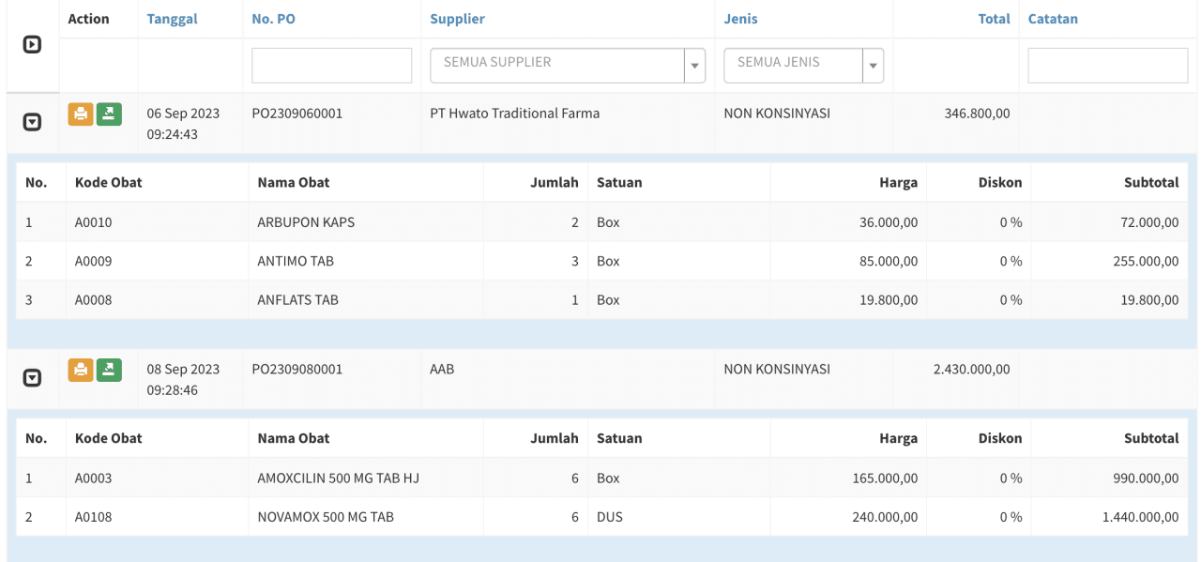Focus the Catatan filter input
Viewport: 1201px width, 562px height.
[x=1107, y=66]
